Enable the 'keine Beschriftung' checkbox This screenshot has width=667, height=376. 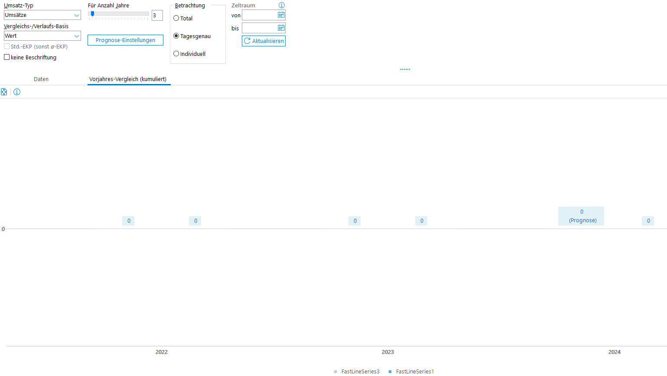7,57
